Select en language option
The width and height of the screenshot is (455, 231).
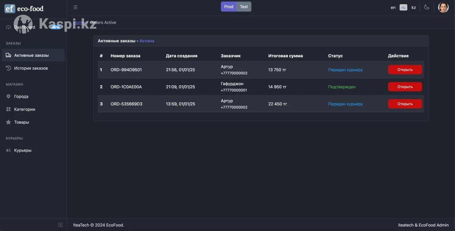tap(393, 8)
